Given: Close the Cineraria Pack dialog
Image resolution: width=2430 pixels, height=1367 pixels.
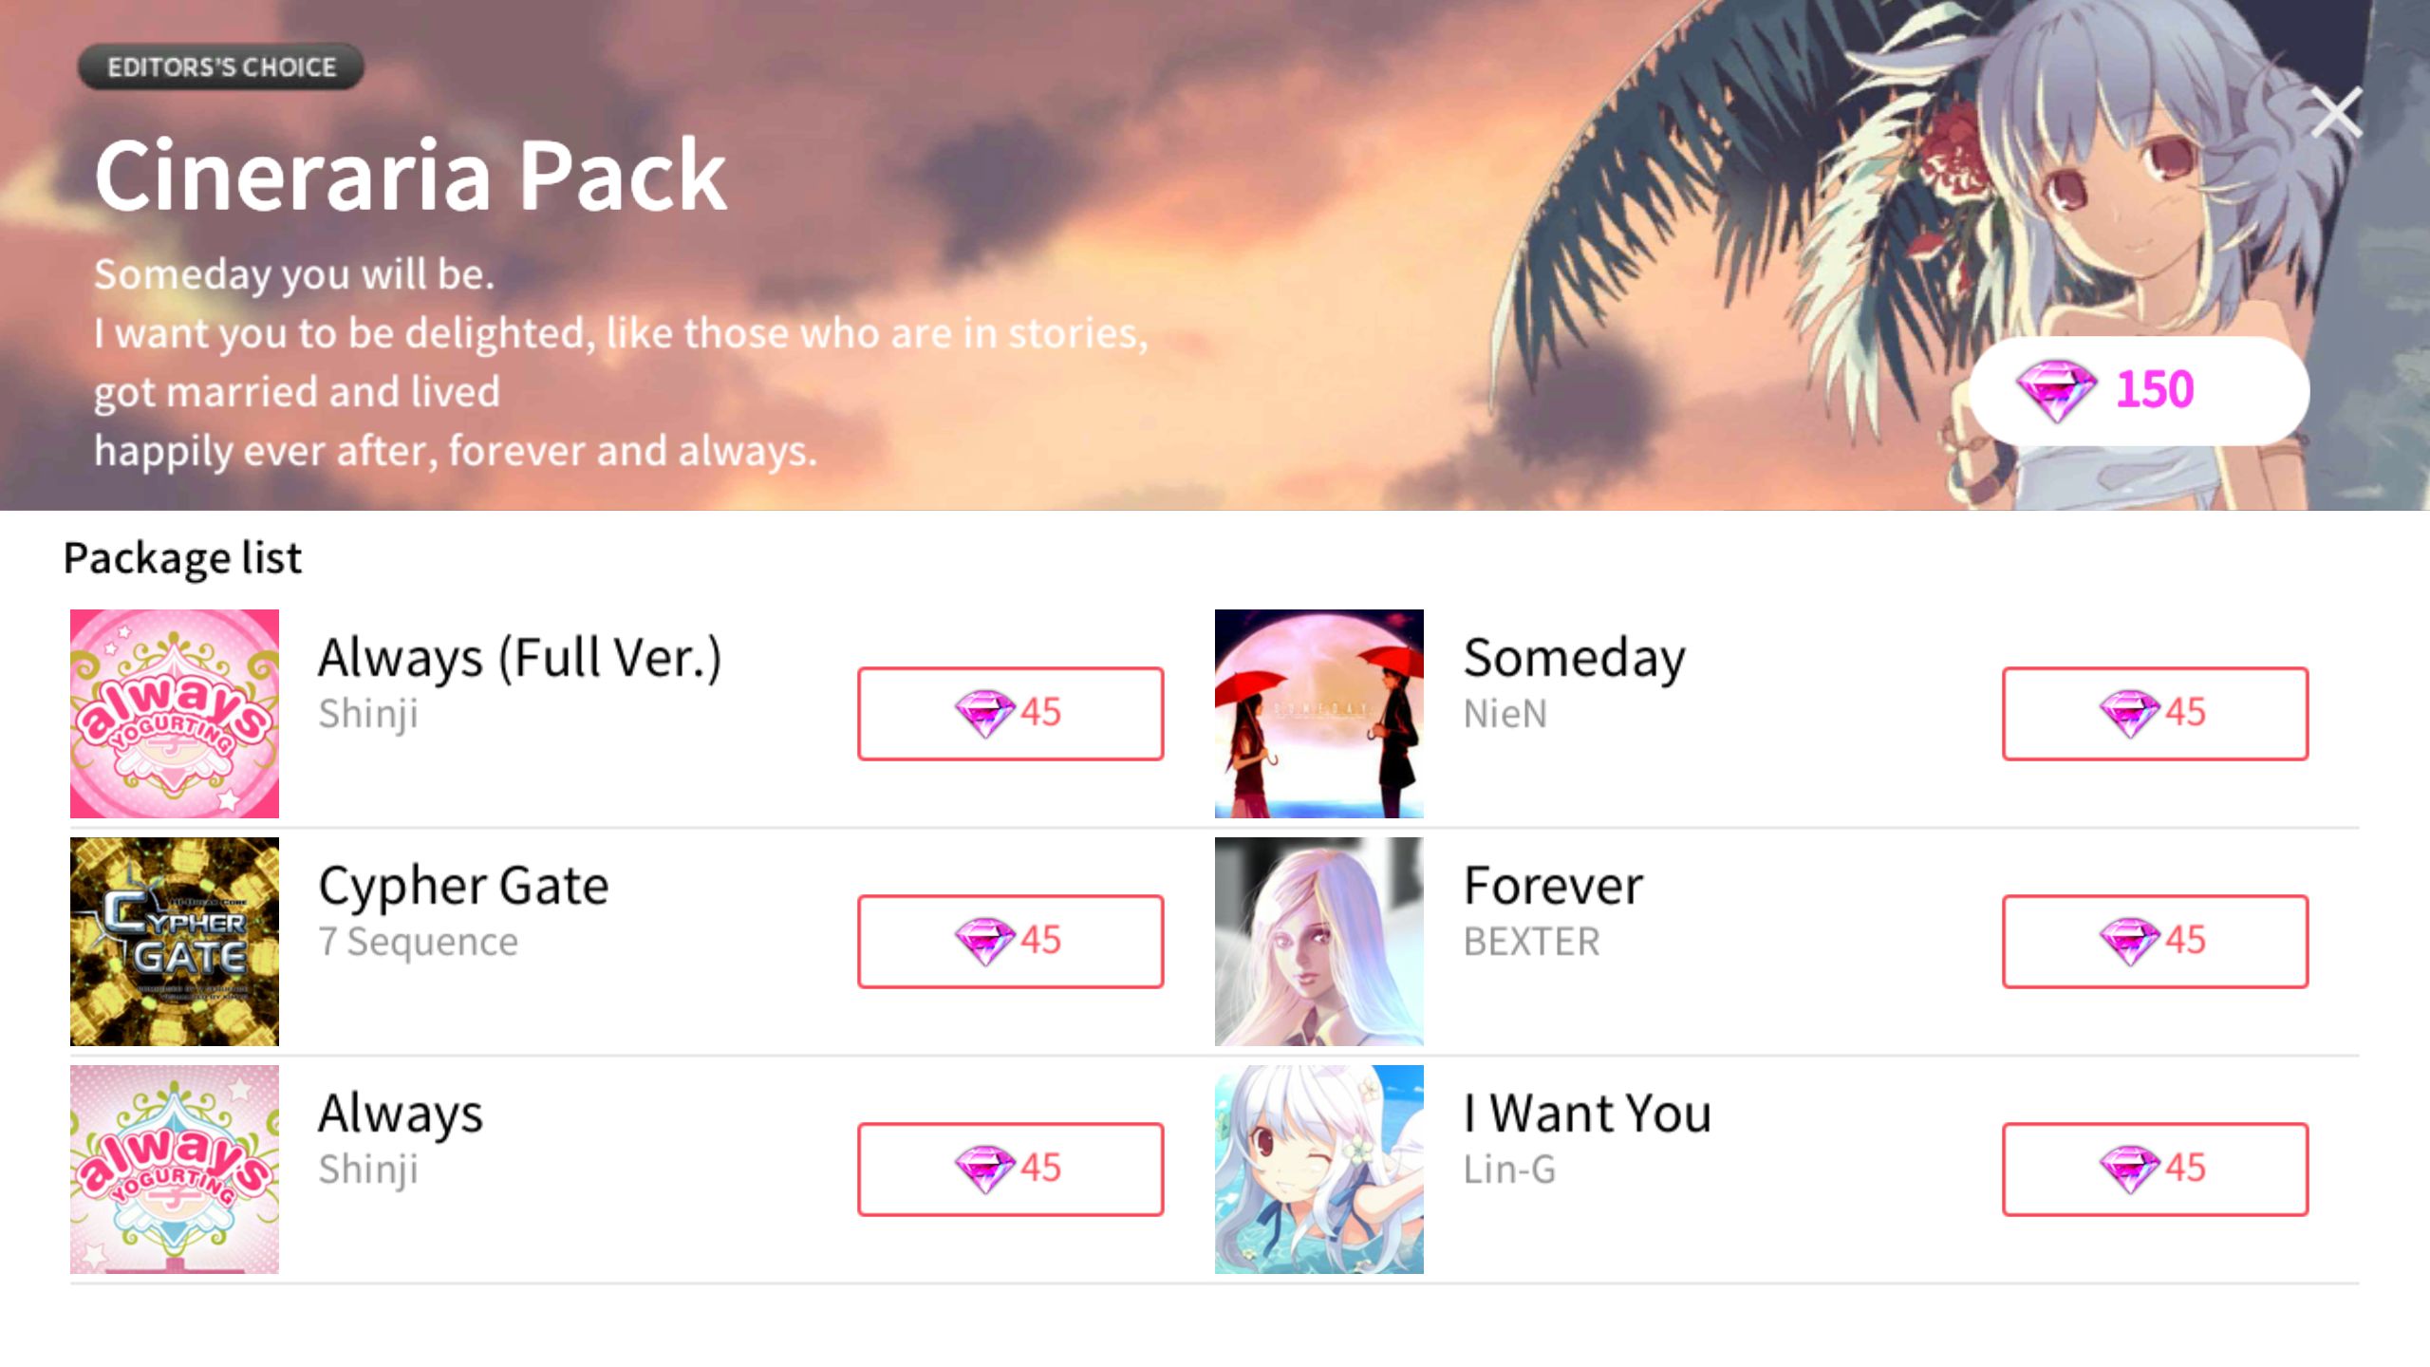Looking at the screenshot, I should [2336, 114].
